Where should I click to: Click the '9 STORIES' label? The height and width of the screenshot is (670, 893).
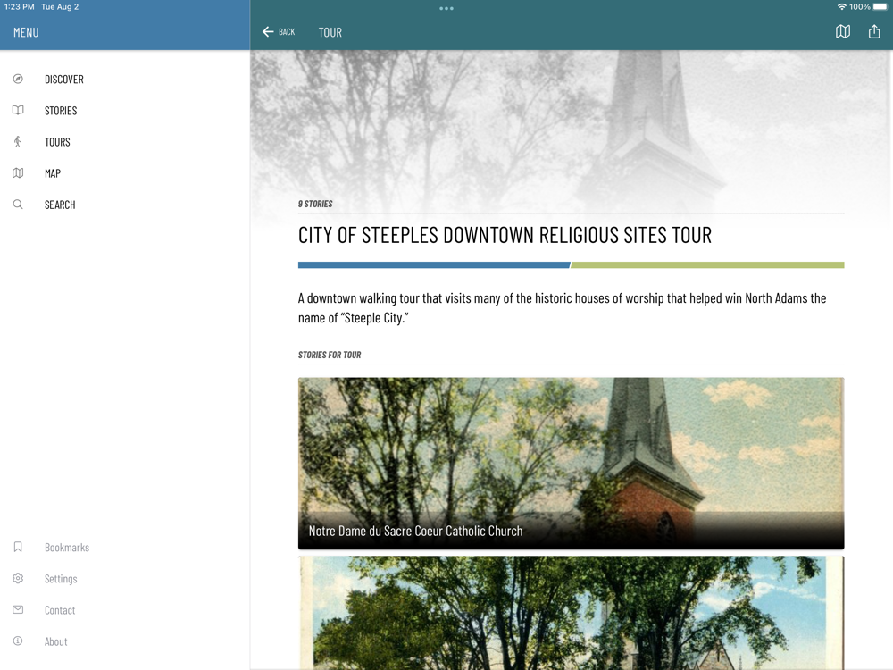(x=315, y=204)
